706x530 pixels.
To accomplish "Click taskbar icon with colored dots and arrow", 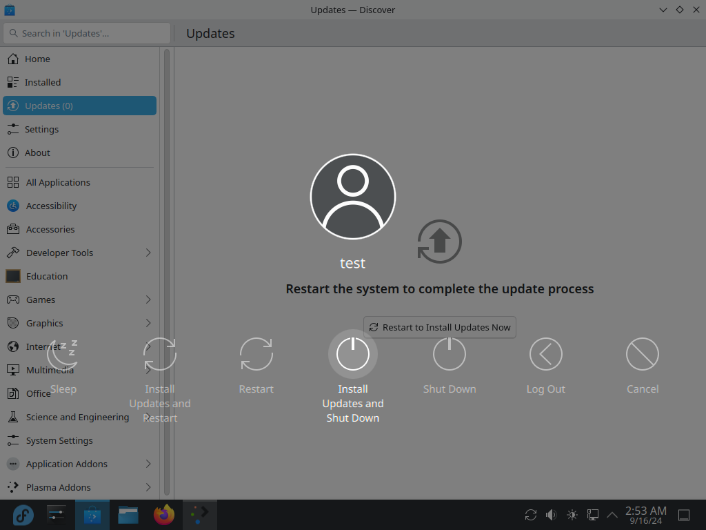I will [199, 515].
